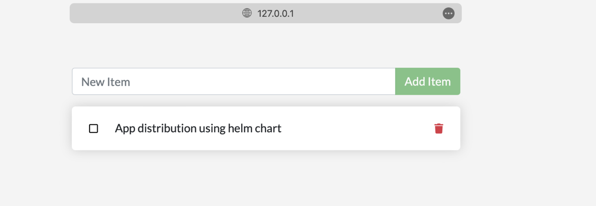Image resolution: width=596 pixels, height=206 pixels.
Task: Select the 127.0.0.1 address text
Action: tap(276, 13)
